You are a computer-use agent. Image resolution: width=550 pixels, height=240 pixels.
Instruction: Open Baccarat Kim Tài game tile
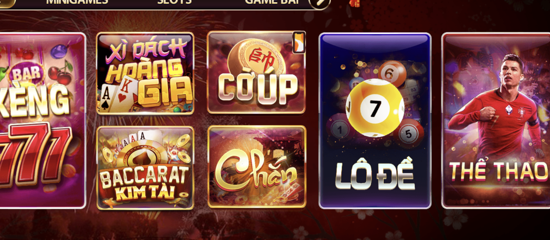pyautogui.click(x=145, y=168)
